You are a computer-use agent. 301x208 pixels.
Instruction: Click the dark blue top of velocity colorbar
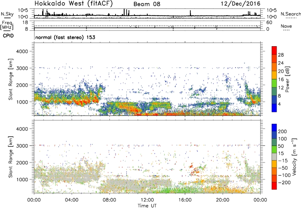[274, 128]
